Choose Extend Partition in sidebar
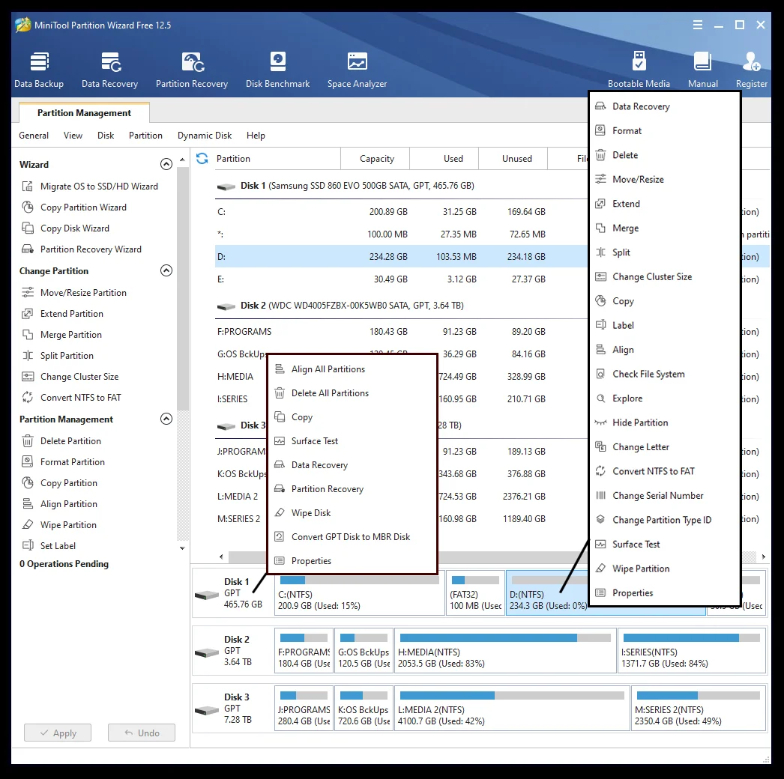Image resolution: width=784 pixels, height=779 pixels. tap(62, 314)
